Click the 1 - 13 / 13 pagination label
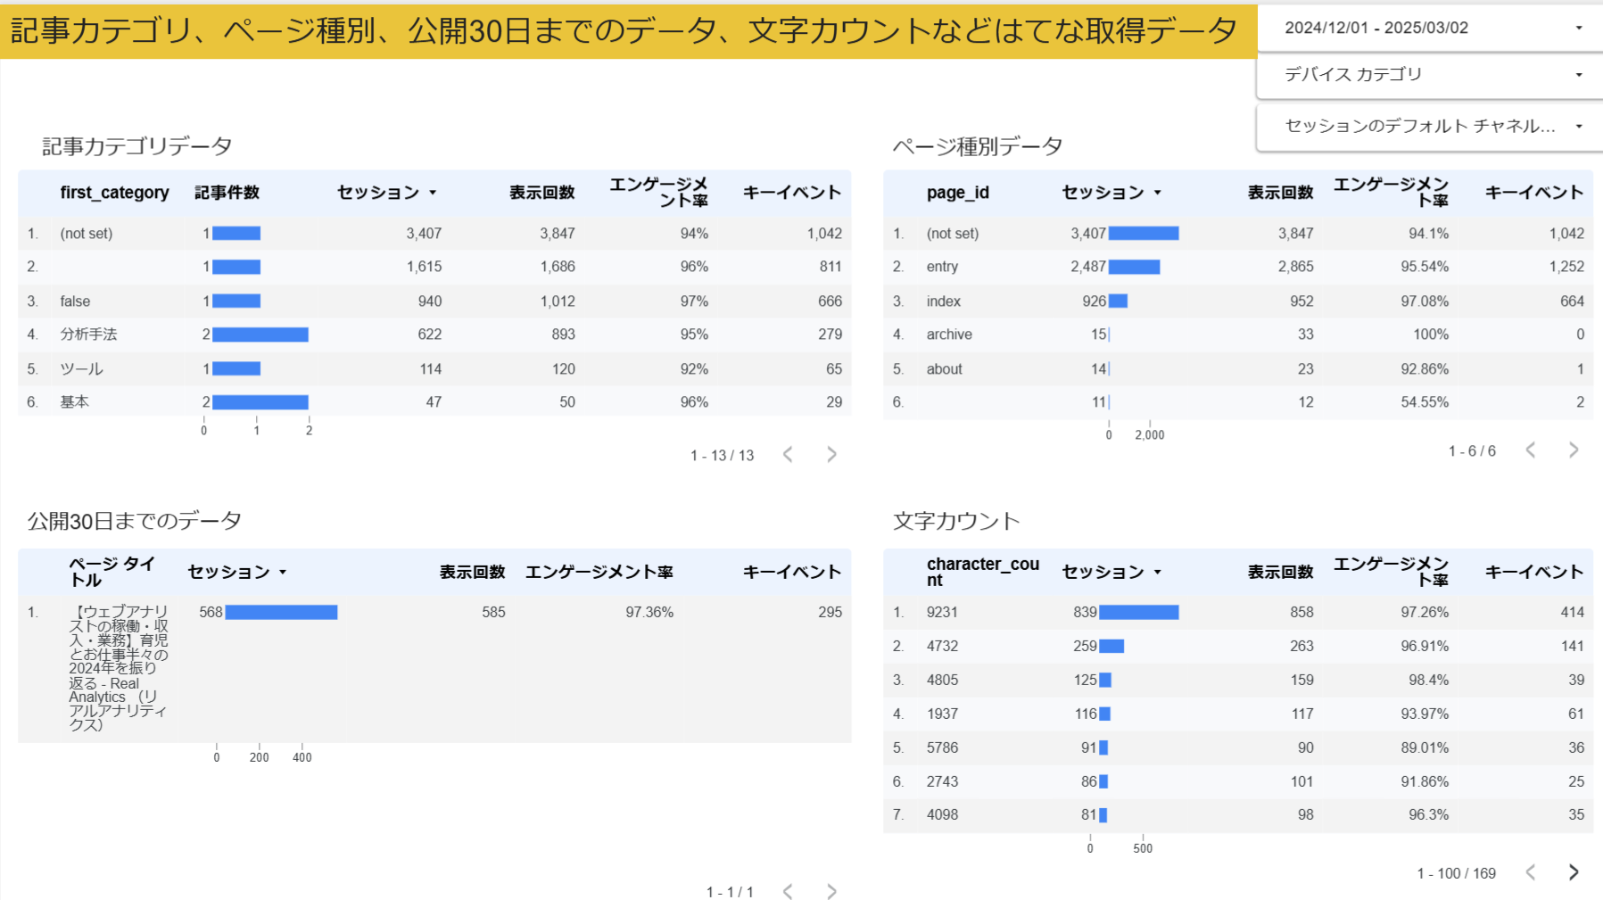This screenshot has height=900, width=1603. (x=722, y=456)
